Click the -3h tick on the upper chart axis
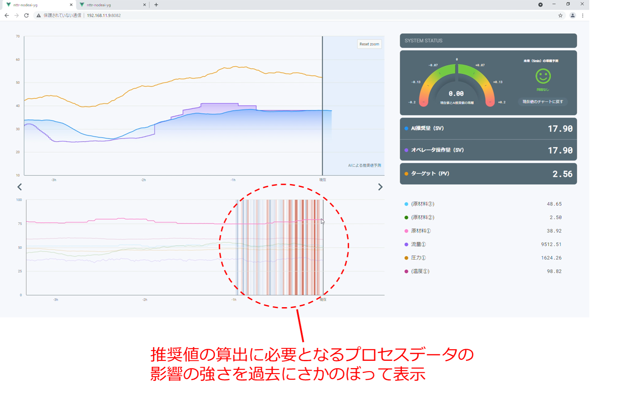The width and height of the screenshot is (631, 417). pyautogui.click(x=54, y=180)
